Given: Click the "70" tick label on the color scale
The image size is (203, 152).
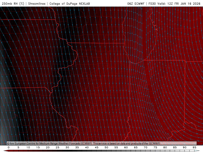Looking at the screenshot, I should (x=145, y=147).
